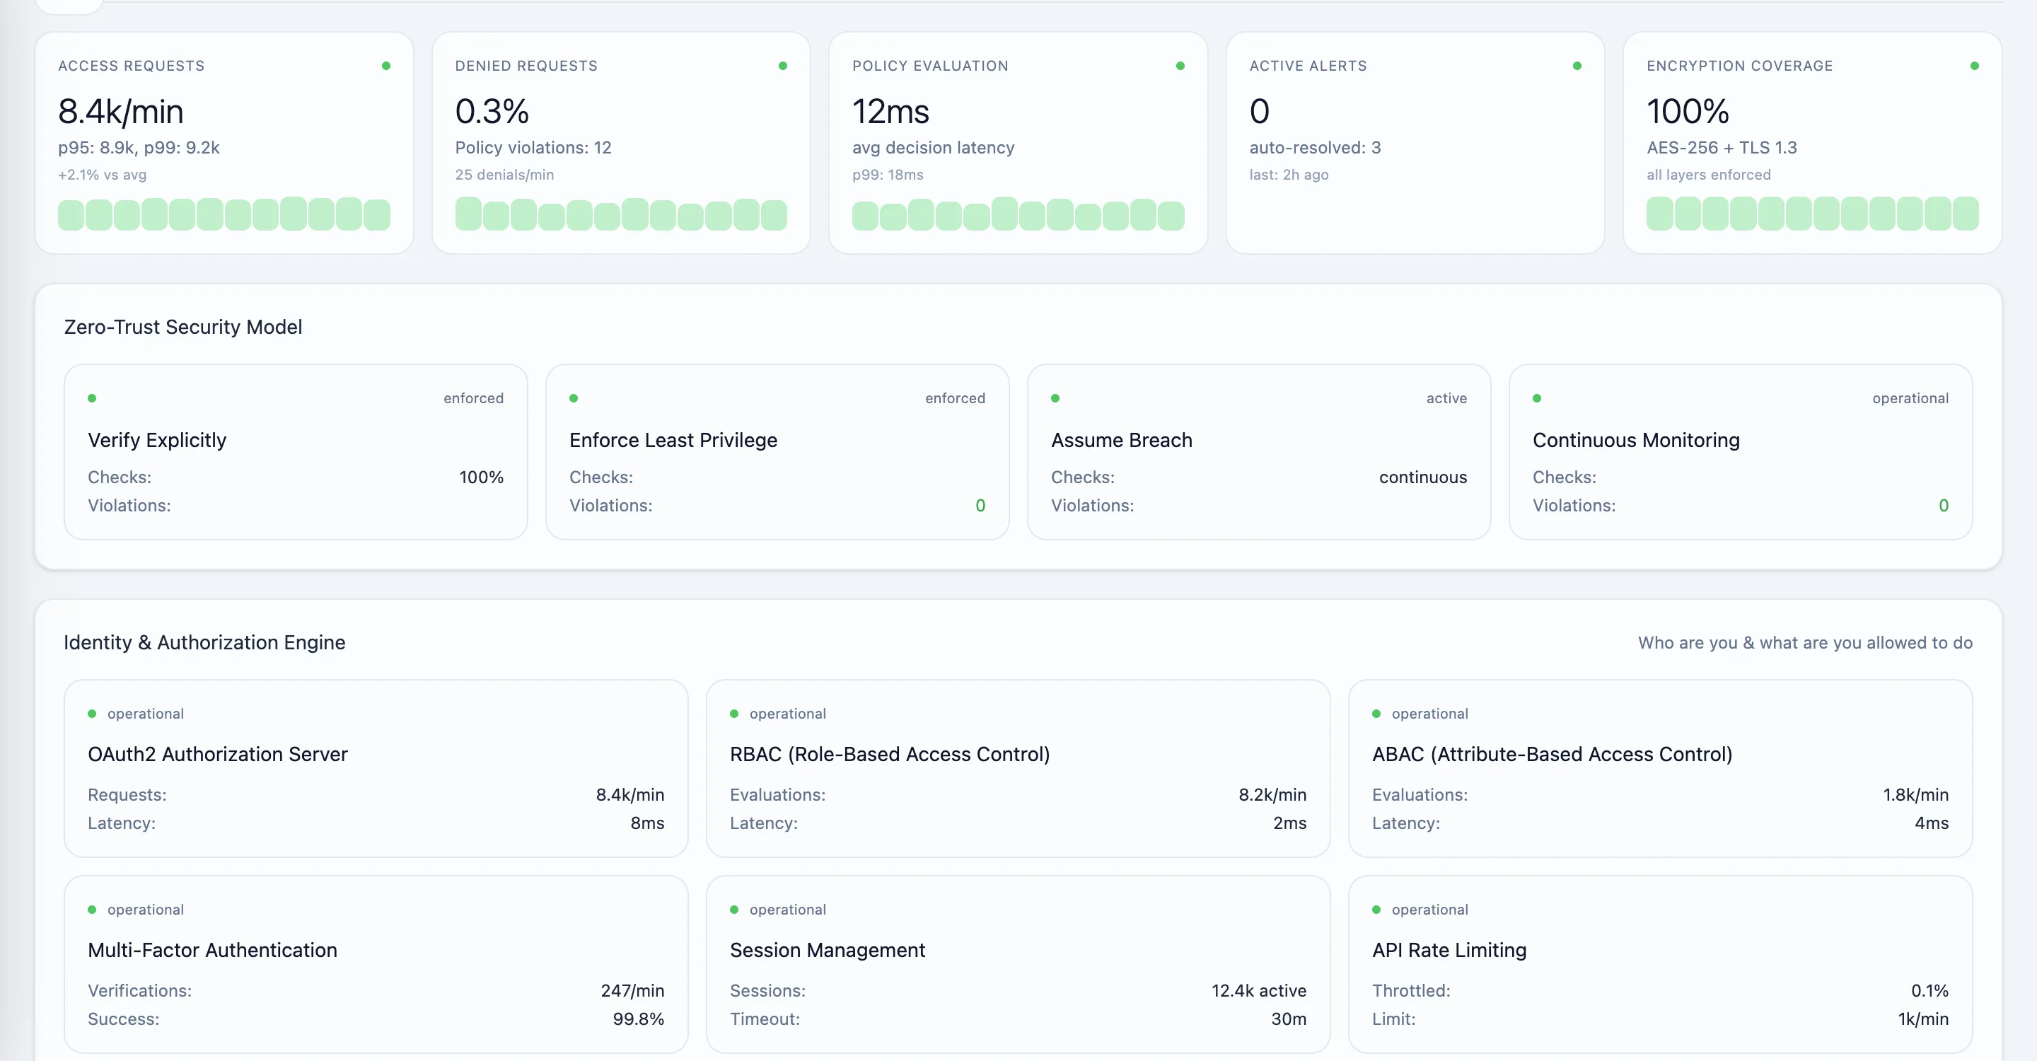Image resolution: width=2037 pixels, height=1061 pixels.
Task: Click the indicator dot on Active Alerts card
Action: click(1576, 66)
